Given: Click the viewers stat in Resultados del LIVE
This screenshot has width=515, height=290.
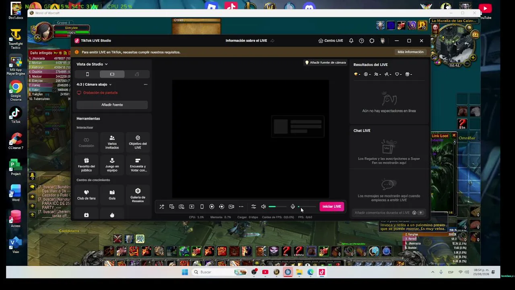Looking at the screenshot, I should (377, 74).
